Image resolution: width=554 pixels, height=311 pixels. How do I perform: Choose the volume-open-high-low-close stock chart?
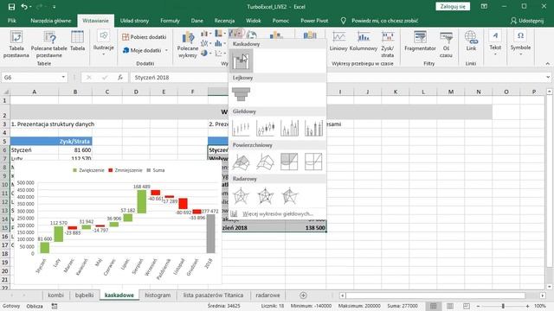point(313,128)
